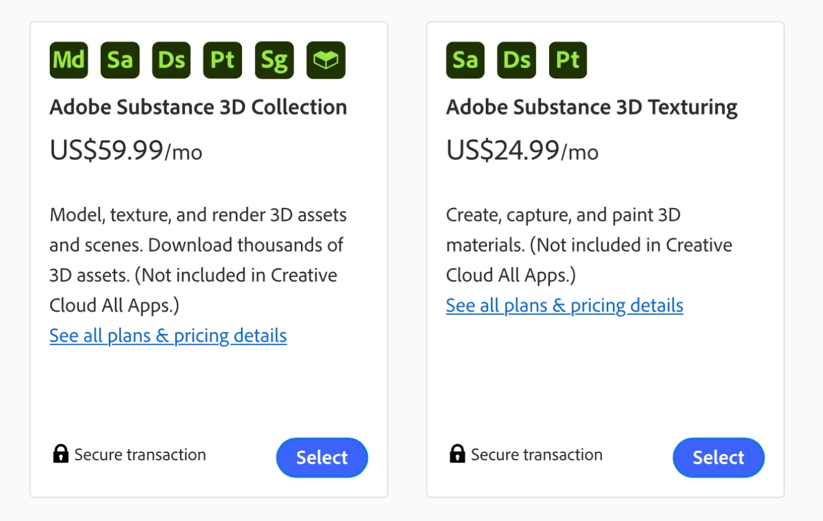Click the Designer (Ds) icon in Texturing card
Screen dimensions: 823x521
517,60
